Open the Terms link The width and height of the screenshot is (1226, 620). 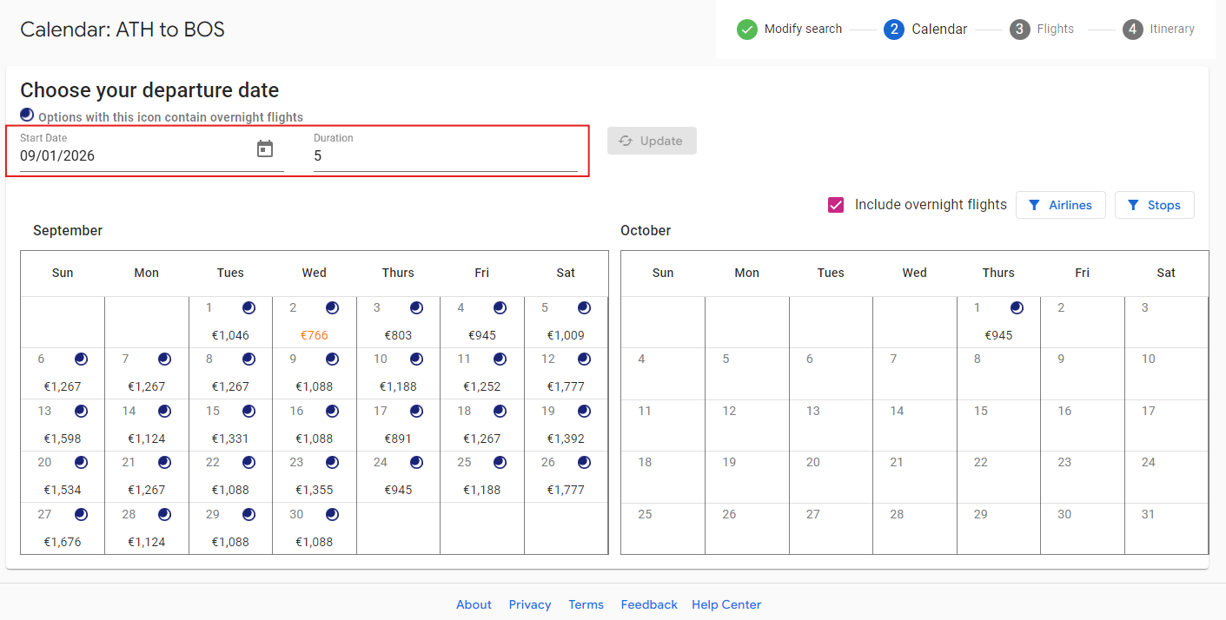coord(586,604)
